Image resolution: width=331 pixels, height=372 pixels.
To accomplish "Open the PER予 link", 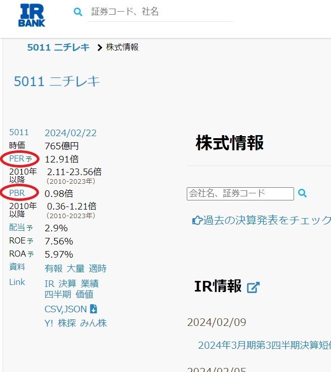I will 20,158.
